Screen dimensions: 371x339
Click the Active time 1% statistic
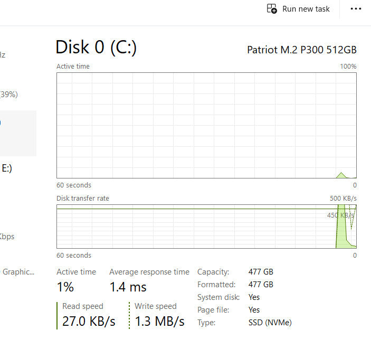tap(65, 287)
